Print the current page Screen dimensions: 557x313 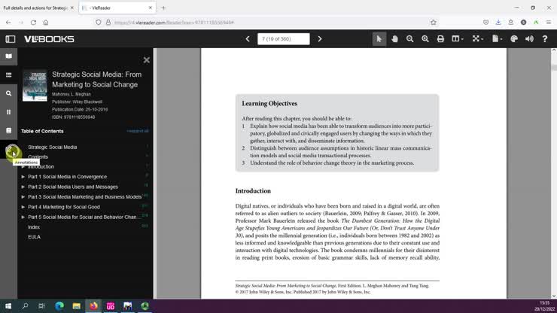click(441, 38)
